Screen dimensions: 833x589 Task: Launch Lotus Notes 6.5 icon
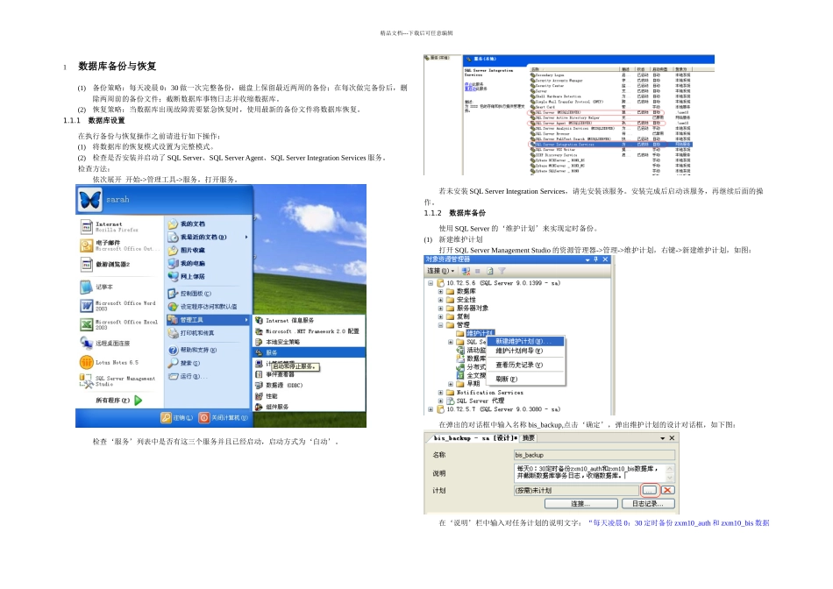(87, 362)
